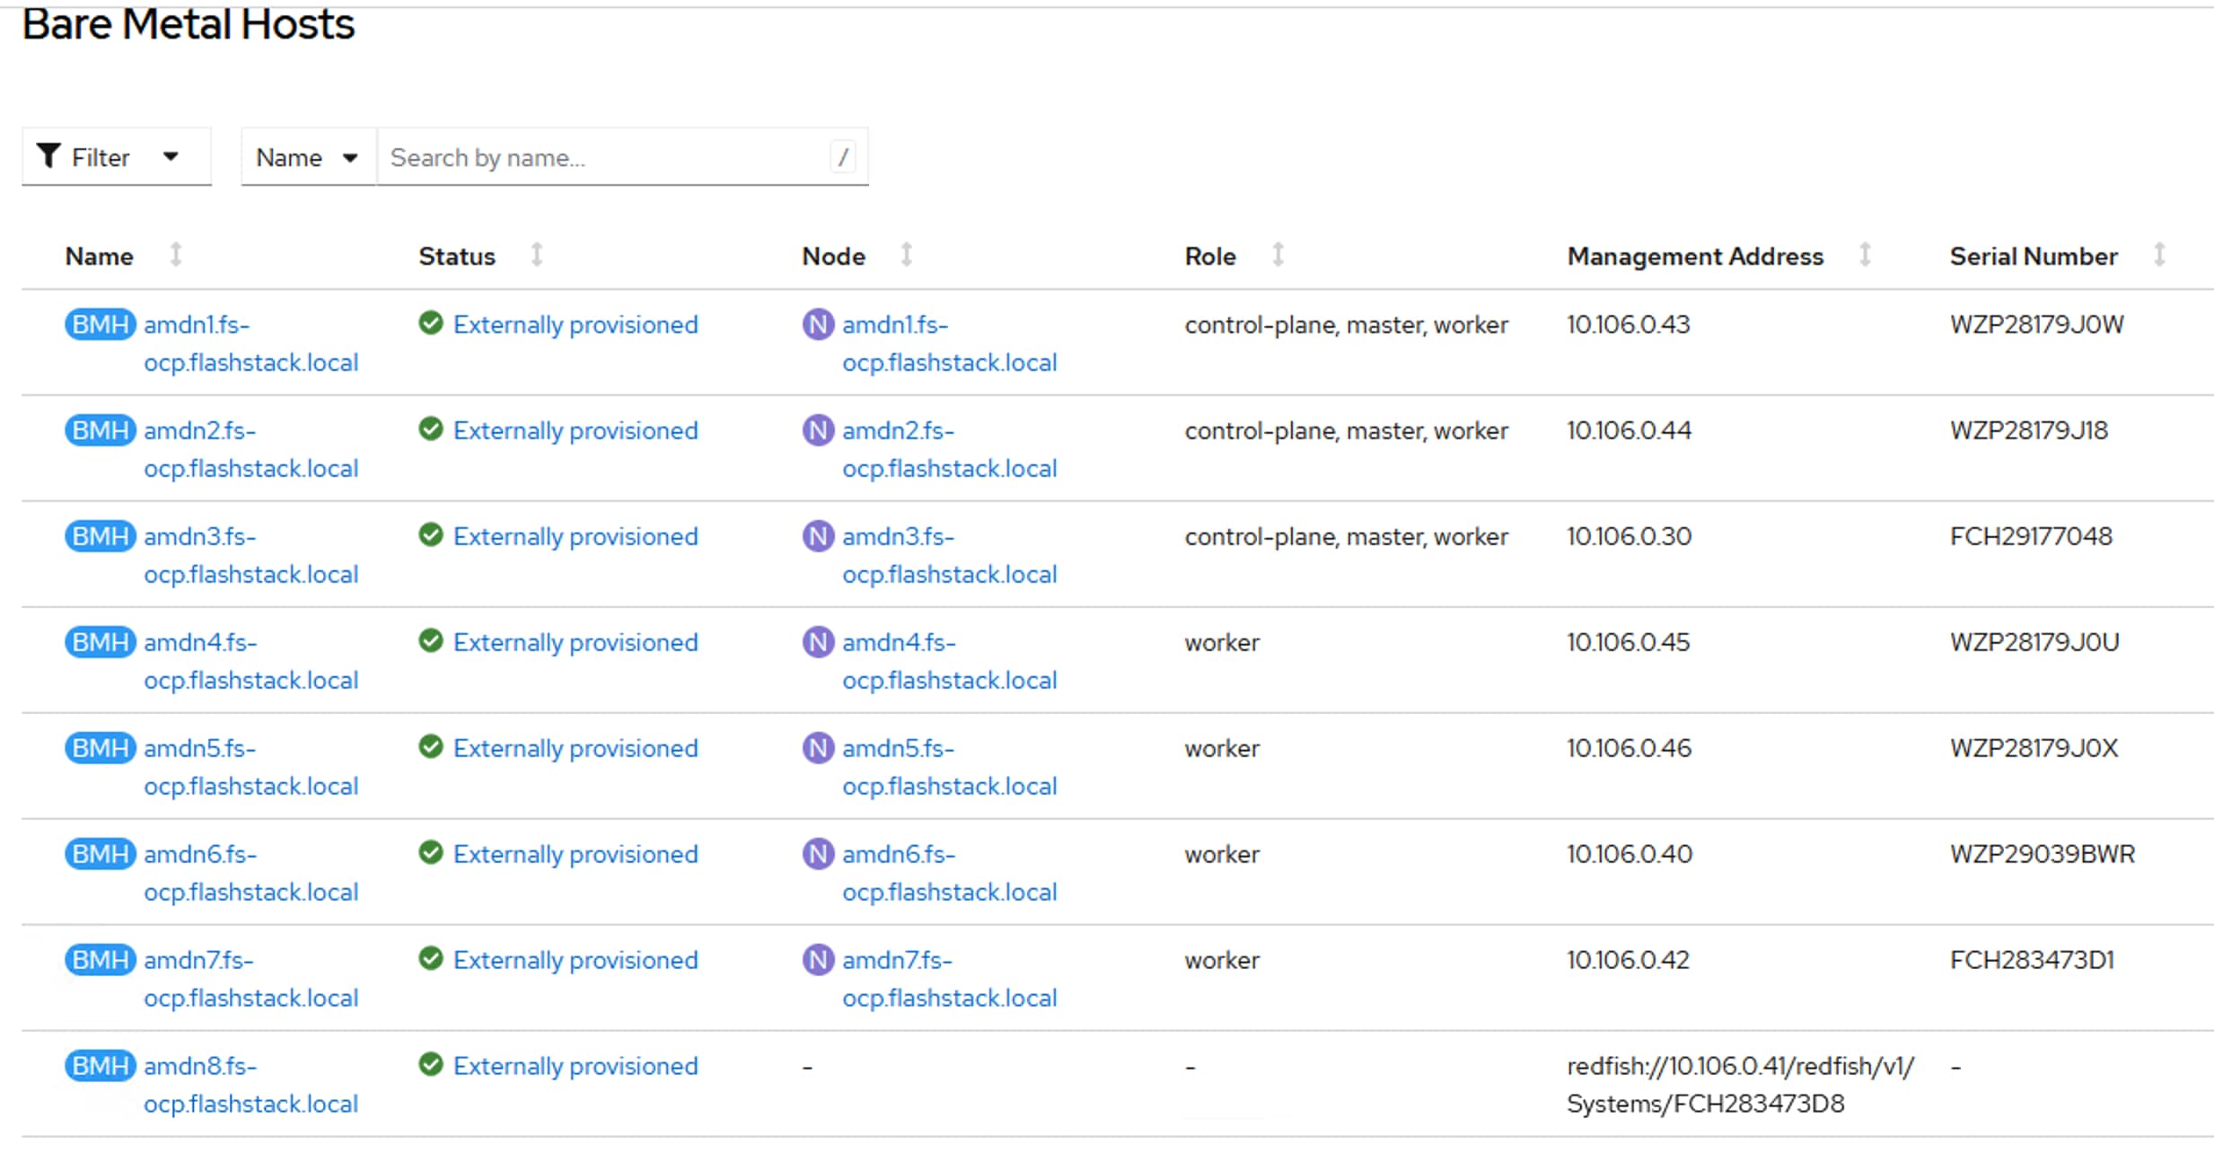Open amdn8.fs-ocp.flashstack.local host link
This screenshot has width=2214, height=1153.
tap(250, 1085)
